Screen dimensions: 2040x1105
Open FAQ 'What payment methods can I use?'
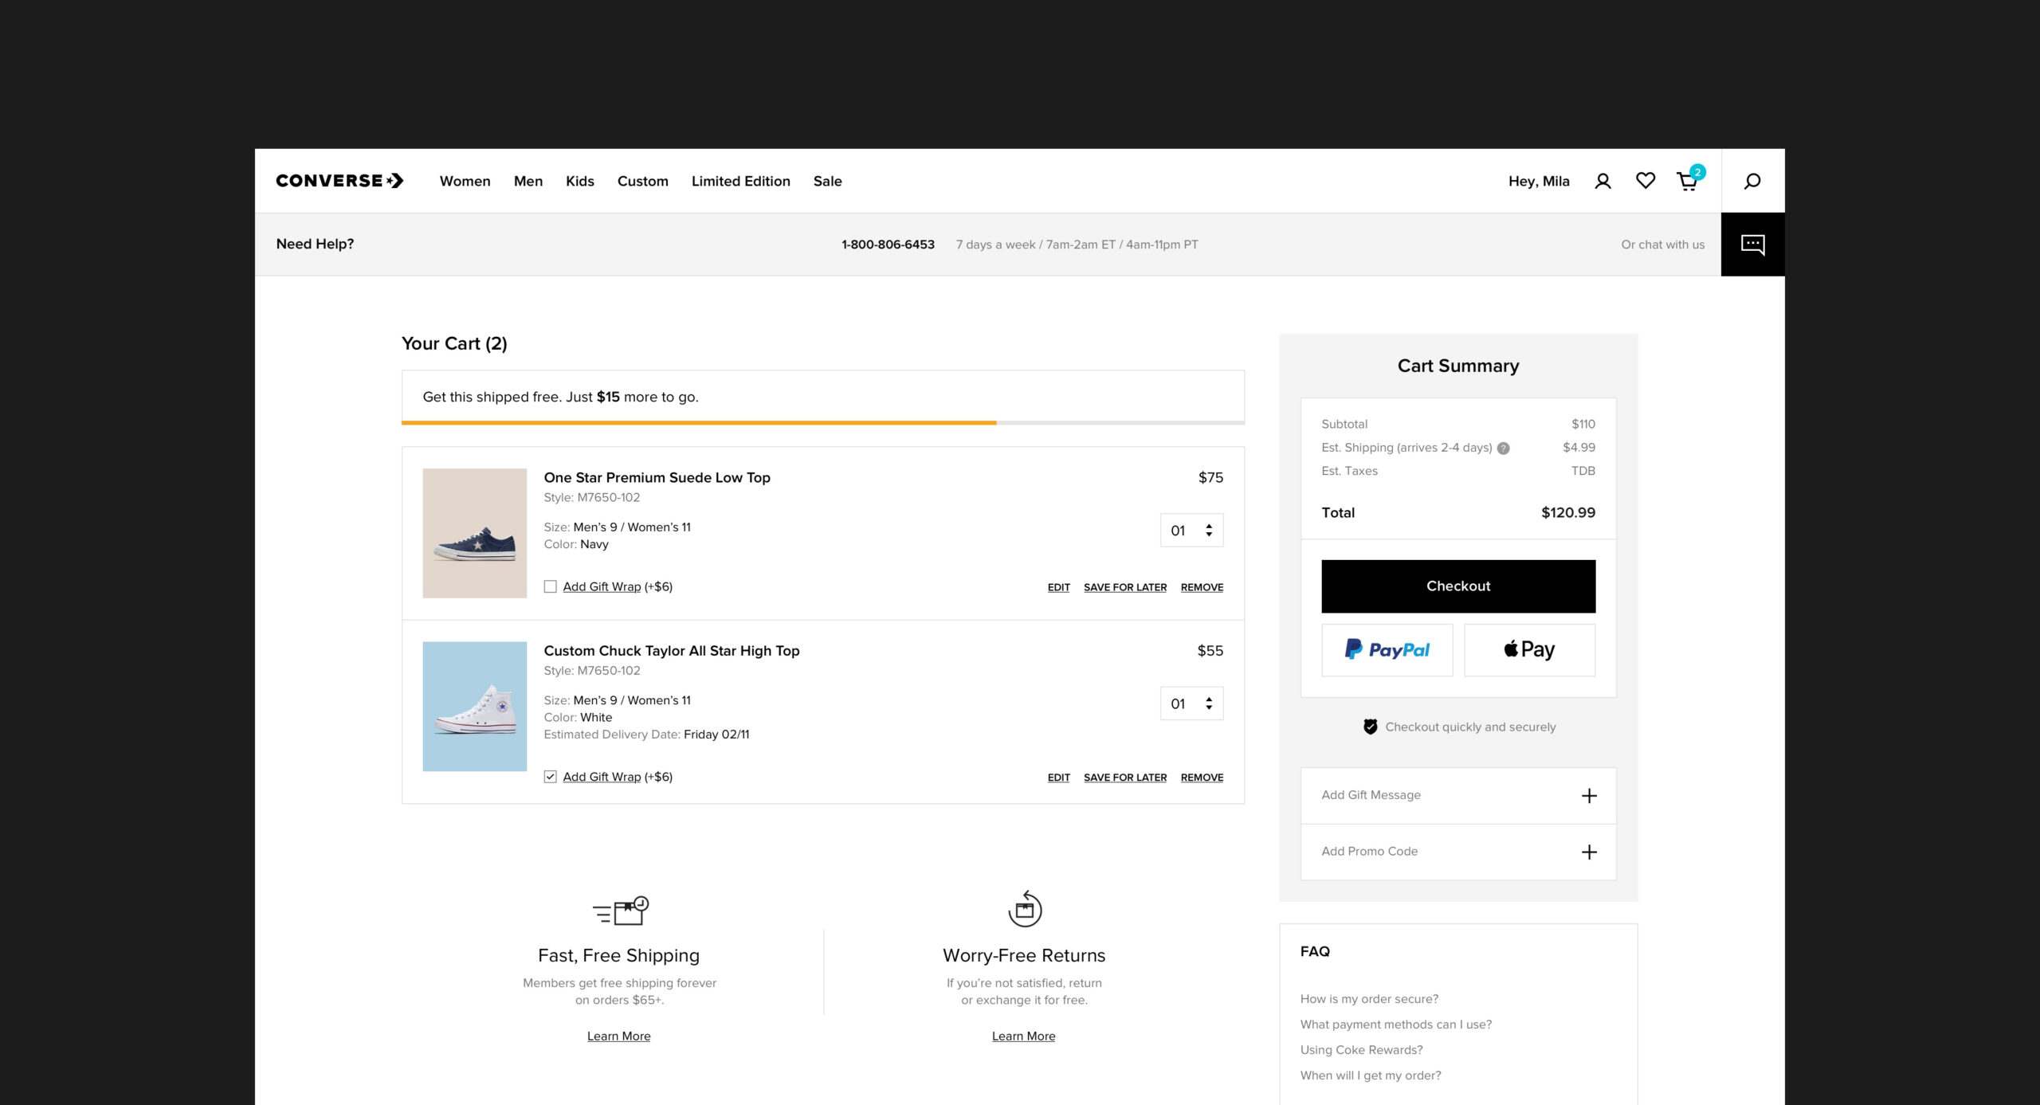(x=1396, y=1025)
